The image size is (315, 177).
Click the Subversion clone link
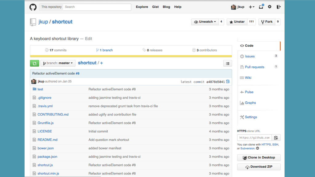pos(248,148)
